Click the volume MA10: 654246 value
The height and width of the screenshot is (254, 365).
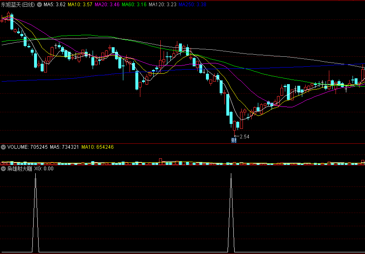[98, 147]
